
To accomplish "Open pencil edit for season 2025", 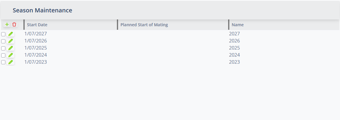I will 11,48.
